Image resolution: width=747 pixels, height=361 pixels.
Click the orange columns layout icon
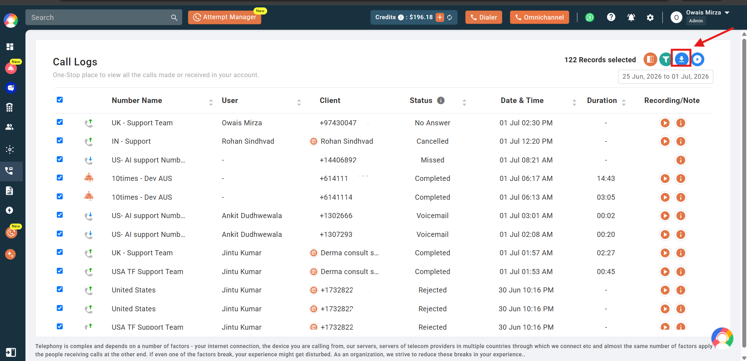650,59
